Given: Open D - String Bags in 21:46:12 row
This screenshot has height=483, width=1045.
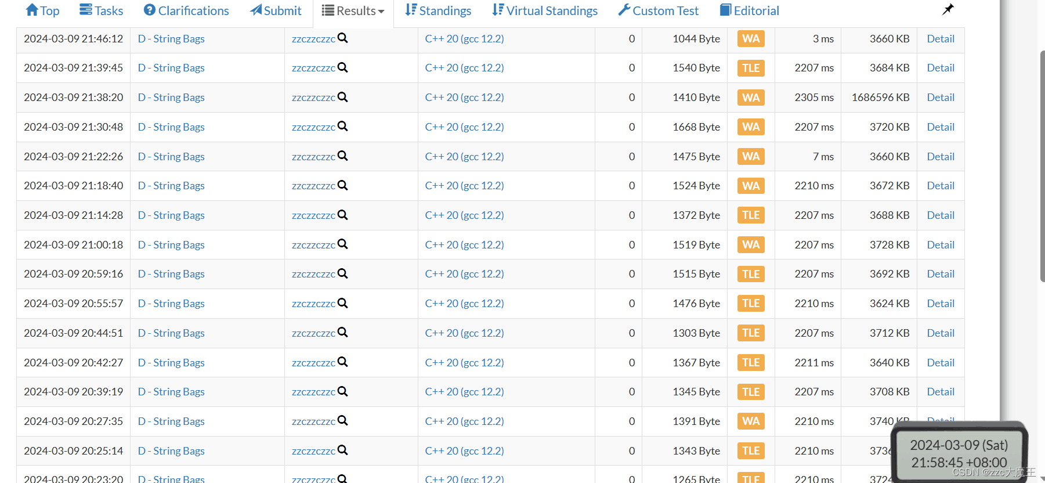Looking at the screenshot, I should coord(171,38).
